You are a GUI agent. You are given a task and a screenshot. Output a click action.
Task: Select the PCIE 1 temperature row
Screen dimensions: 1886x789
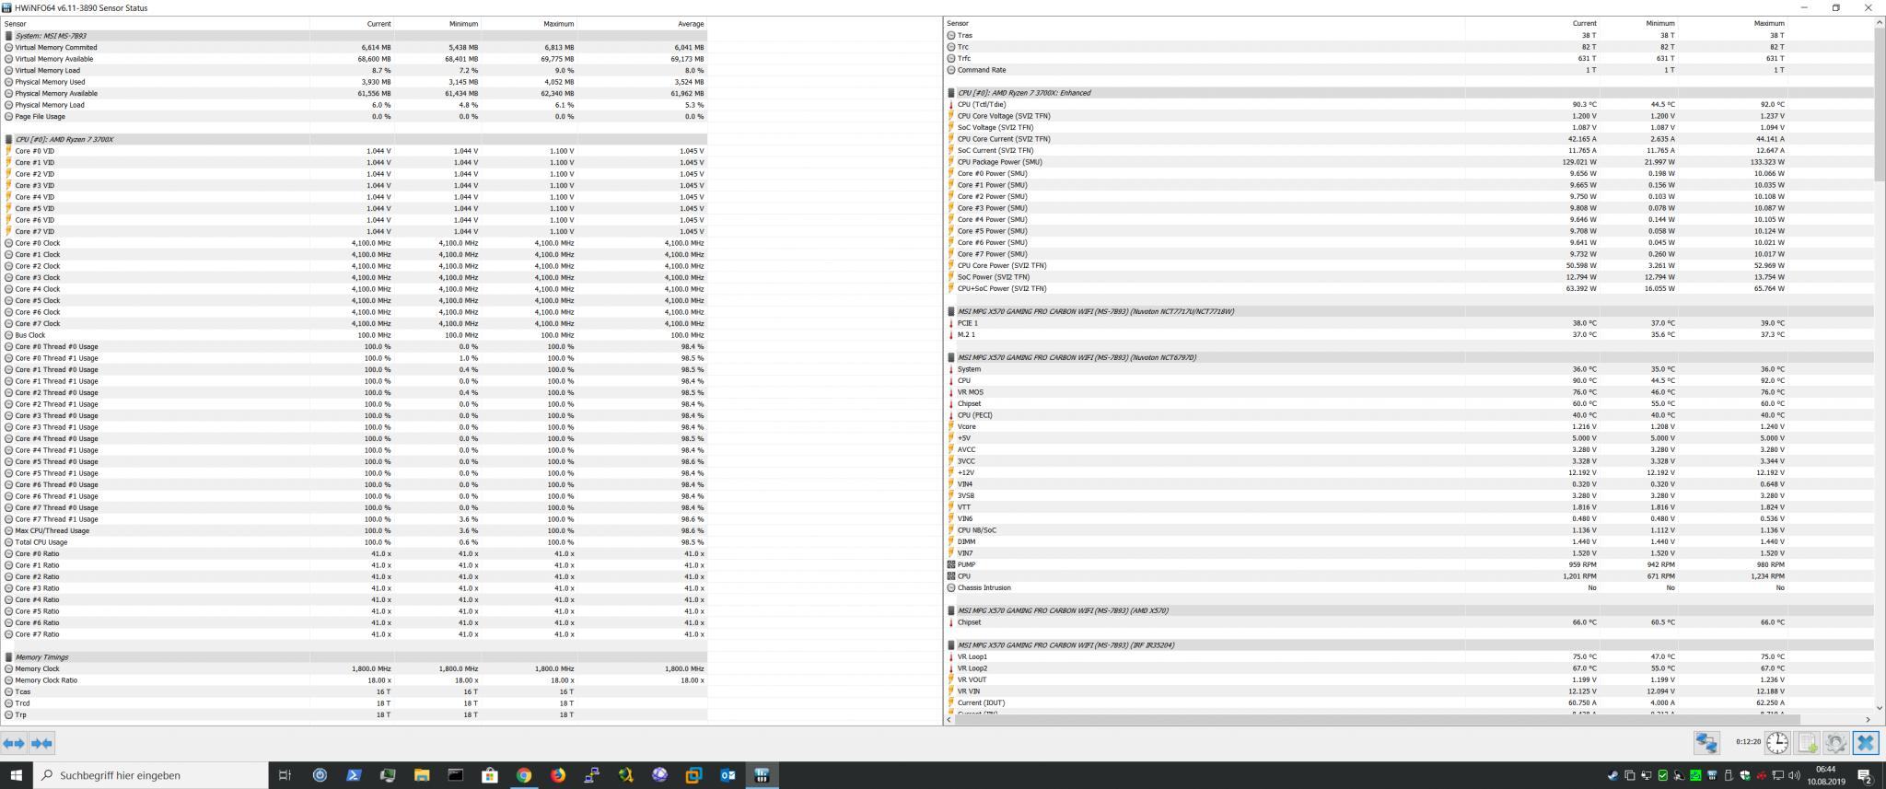point(1409,323)
